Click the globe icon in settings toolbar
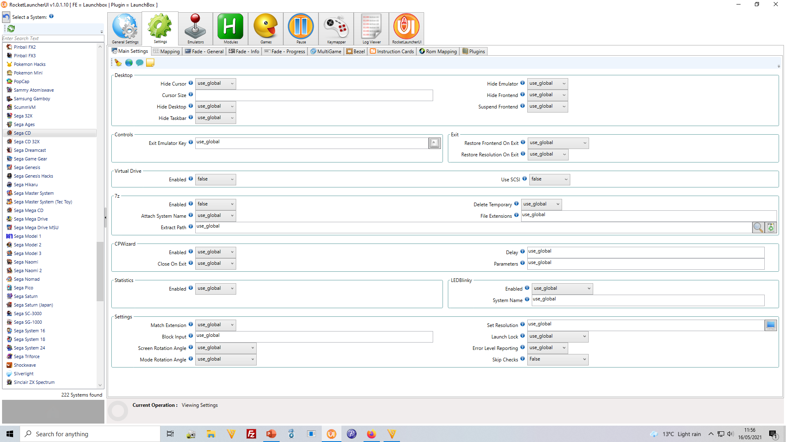Screen dimensions: 786x442 point(129,63)
